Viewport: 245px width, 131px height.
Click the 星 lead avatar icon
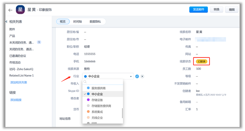pos(20,10)
